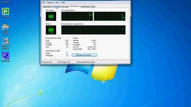The image size is (191, 107).
Task: Click the 'System' group label
Action: click(x=76, y=38)
